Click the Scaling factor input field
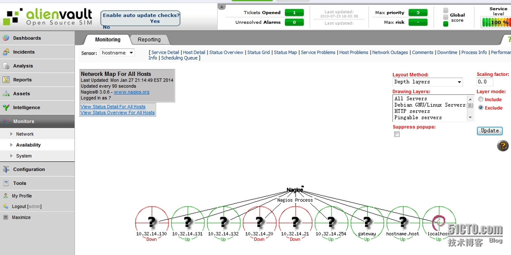The height and width of the screenshot is (255, 511). pos(485,82)
